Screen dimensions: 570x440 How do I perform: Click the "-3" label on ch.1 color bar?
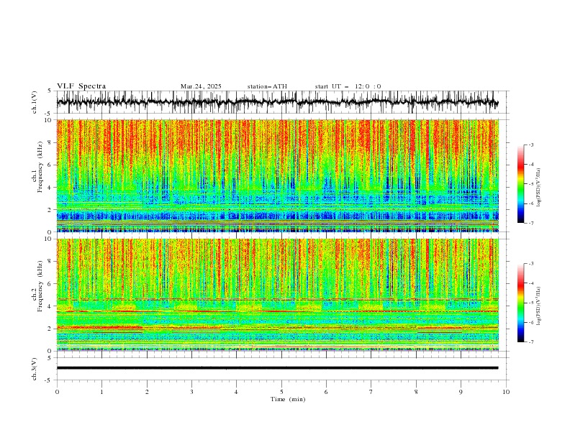pyautogui.click(x=530, y=145)
